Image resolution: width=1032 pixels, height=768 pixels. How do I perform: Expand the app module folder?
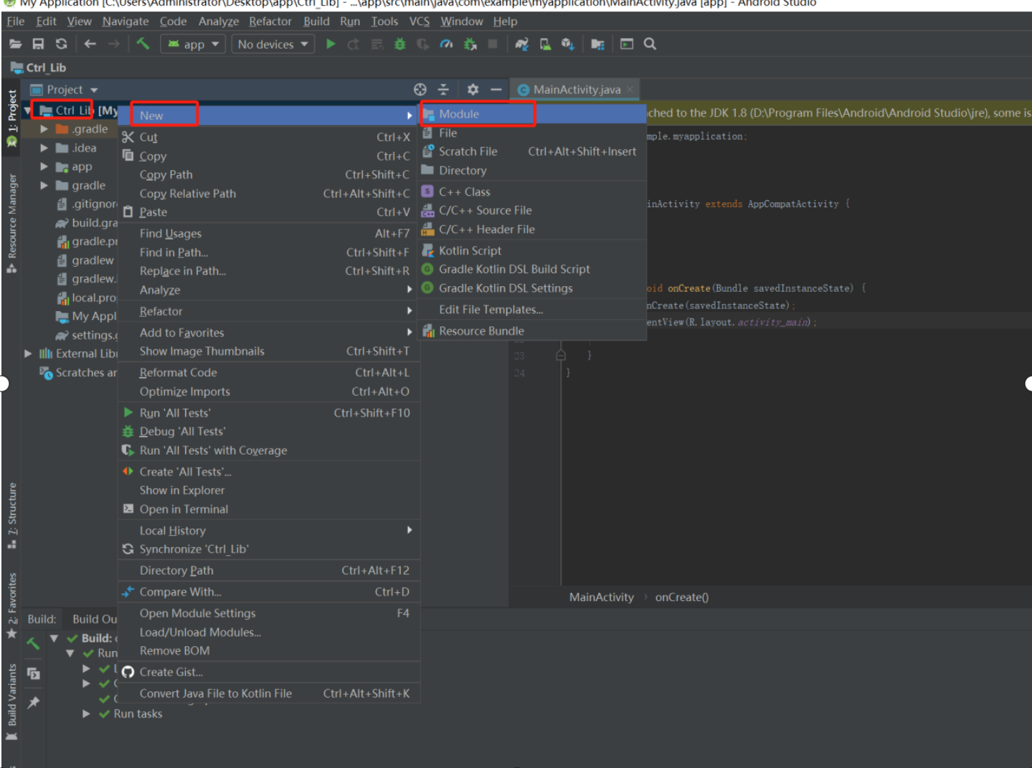(x=44, y=166)
